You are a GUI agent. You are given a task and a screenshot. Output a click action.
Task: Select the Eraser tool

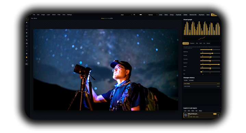tap(27, 43)
